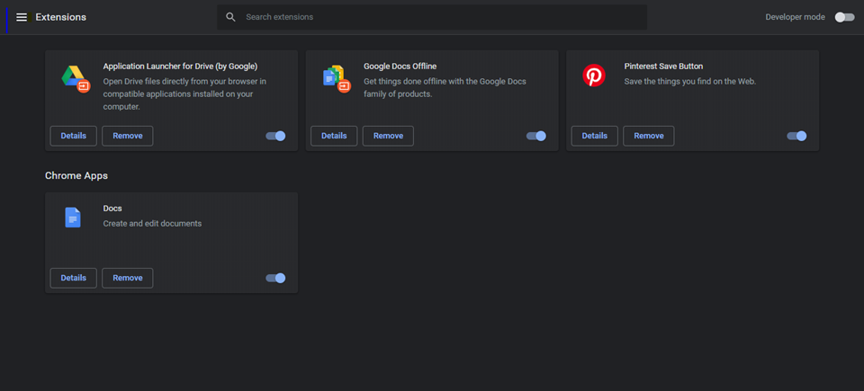
Task: Click 'Open Drive files directly' description
Action: 184,94
